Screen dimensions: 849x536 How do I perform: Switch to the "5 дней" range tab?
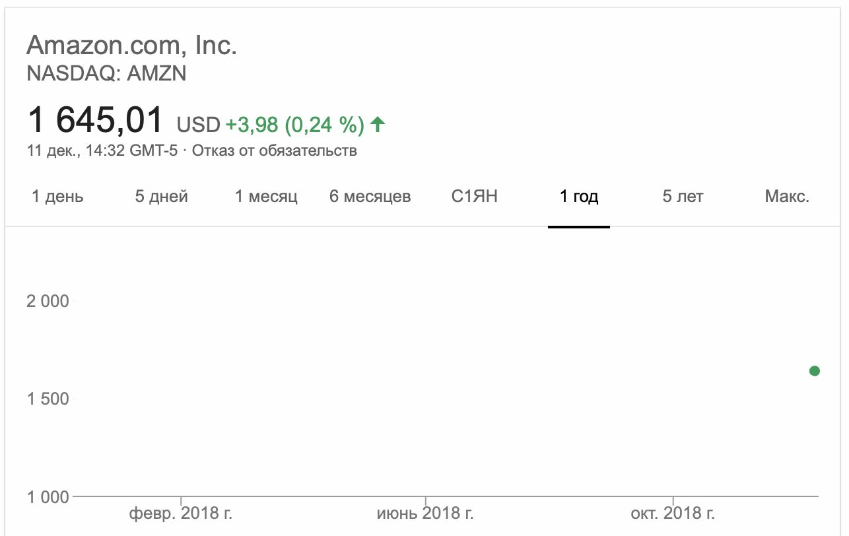click(162, 196)
